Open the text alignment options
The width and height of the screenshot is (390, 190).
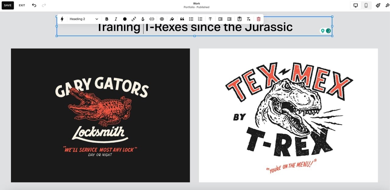[162, 19]
